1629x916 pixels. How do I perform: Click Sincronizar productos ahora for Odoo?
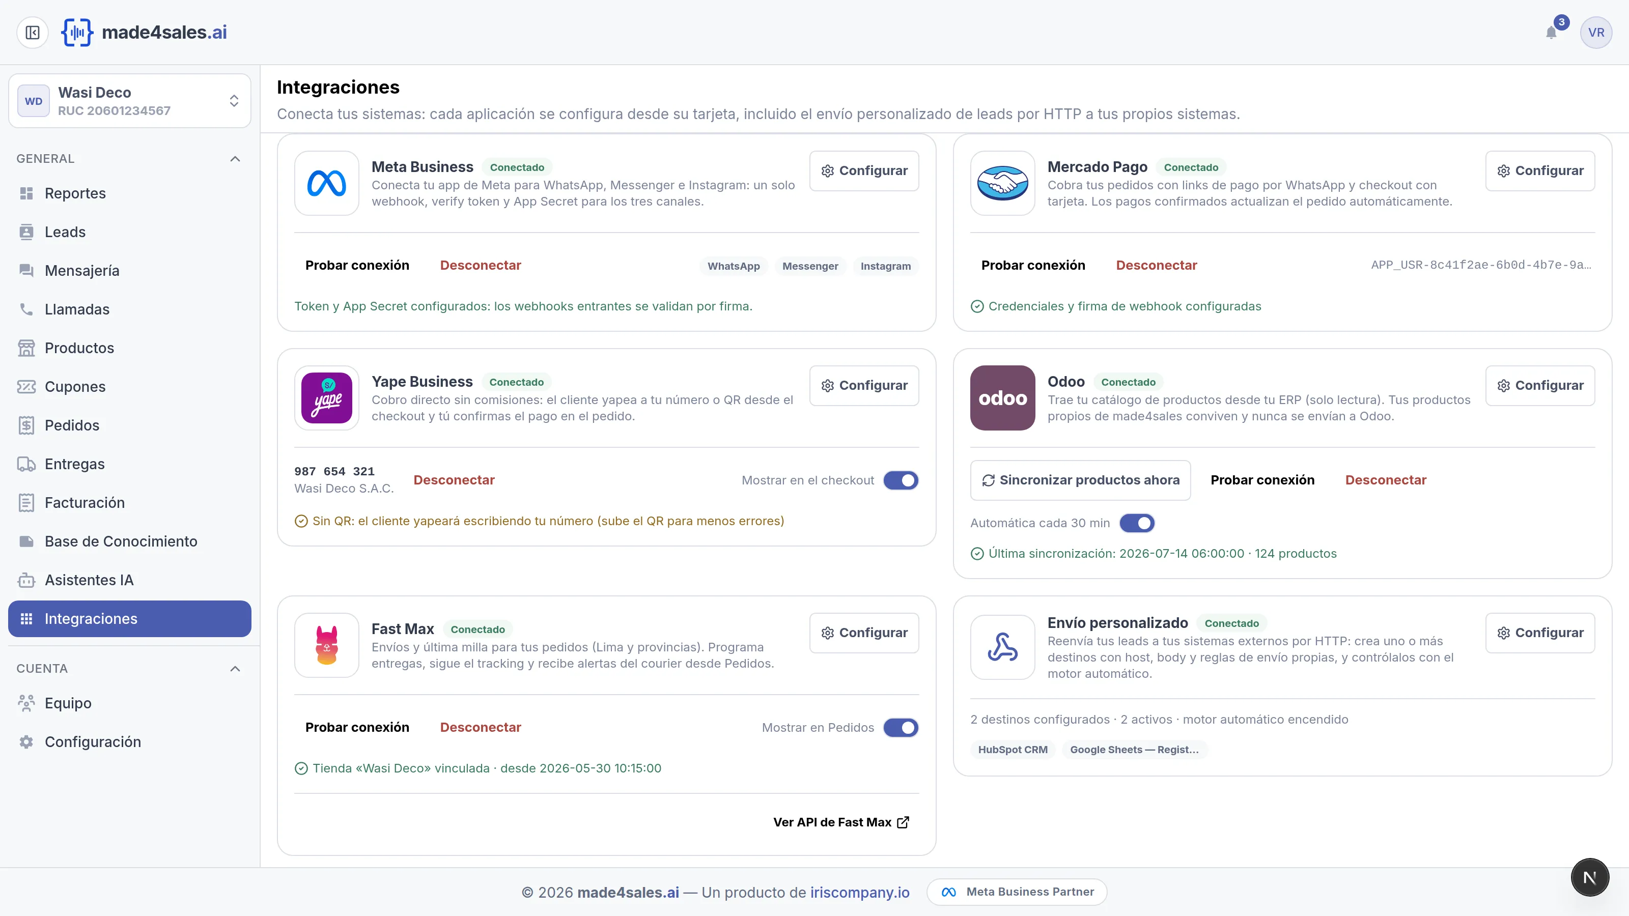(x=1080, y=480)
